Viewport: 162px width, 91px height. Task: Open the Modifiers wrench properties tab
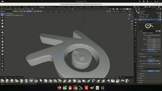coord(135,46)
